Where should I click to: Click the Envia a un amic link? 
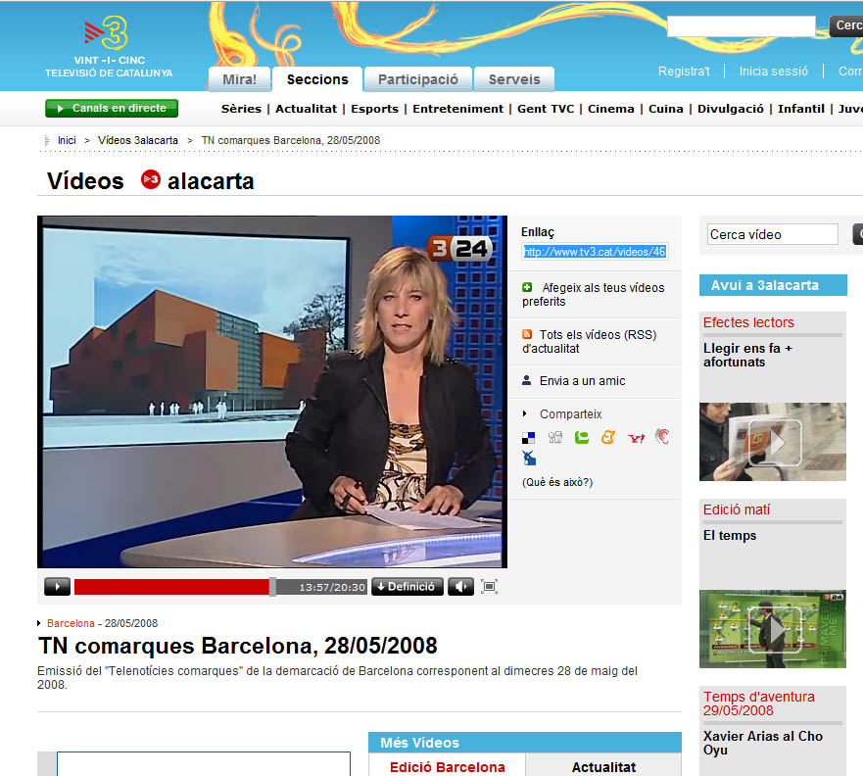582,381
